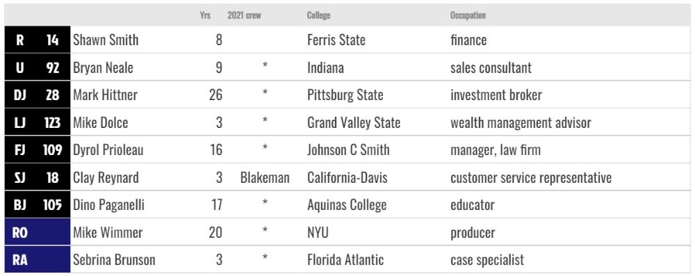This screenshot has height=276, width=695.
Task: Click the Shawn Smith name cell
Action: [x=106, y=40]
